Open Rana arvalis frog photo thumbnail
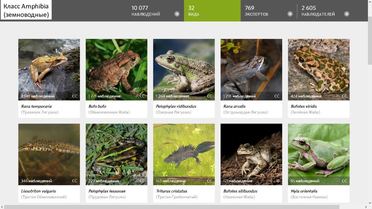Image resolution: width=372 pixels, height=209 pixels. [x=251, y=69]
